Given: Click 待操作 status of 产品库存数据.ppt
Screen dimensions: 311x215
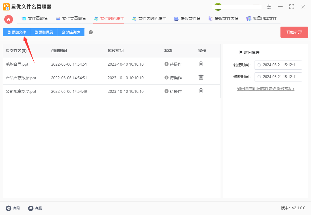Looking at the screenshot, I should (x=176, y=78).
